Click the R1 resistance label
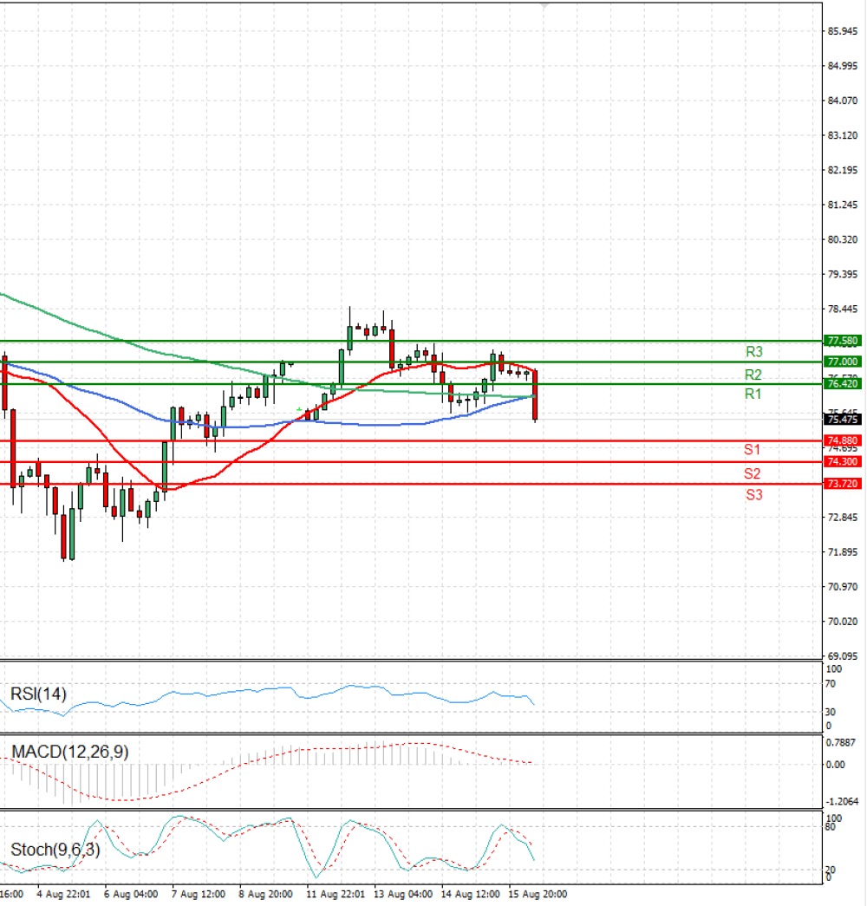 753,394
